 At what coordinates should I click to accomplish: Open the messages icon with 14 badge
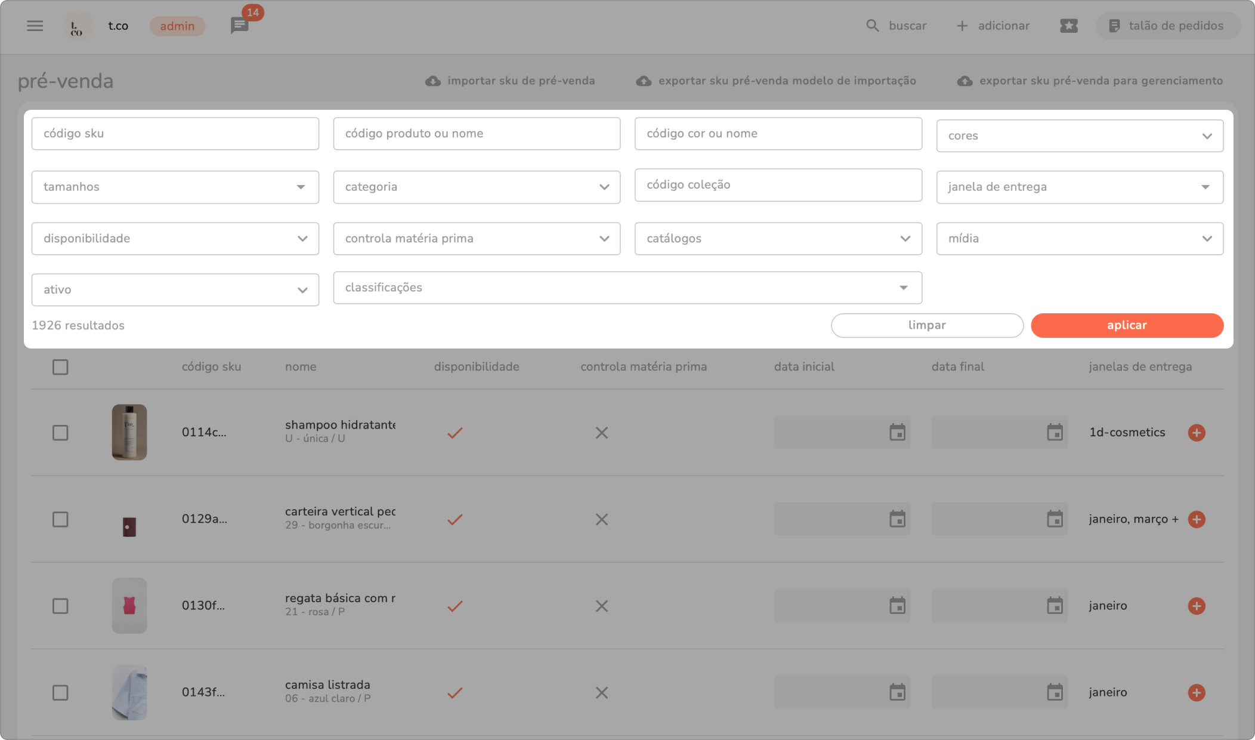coord(239,26)
